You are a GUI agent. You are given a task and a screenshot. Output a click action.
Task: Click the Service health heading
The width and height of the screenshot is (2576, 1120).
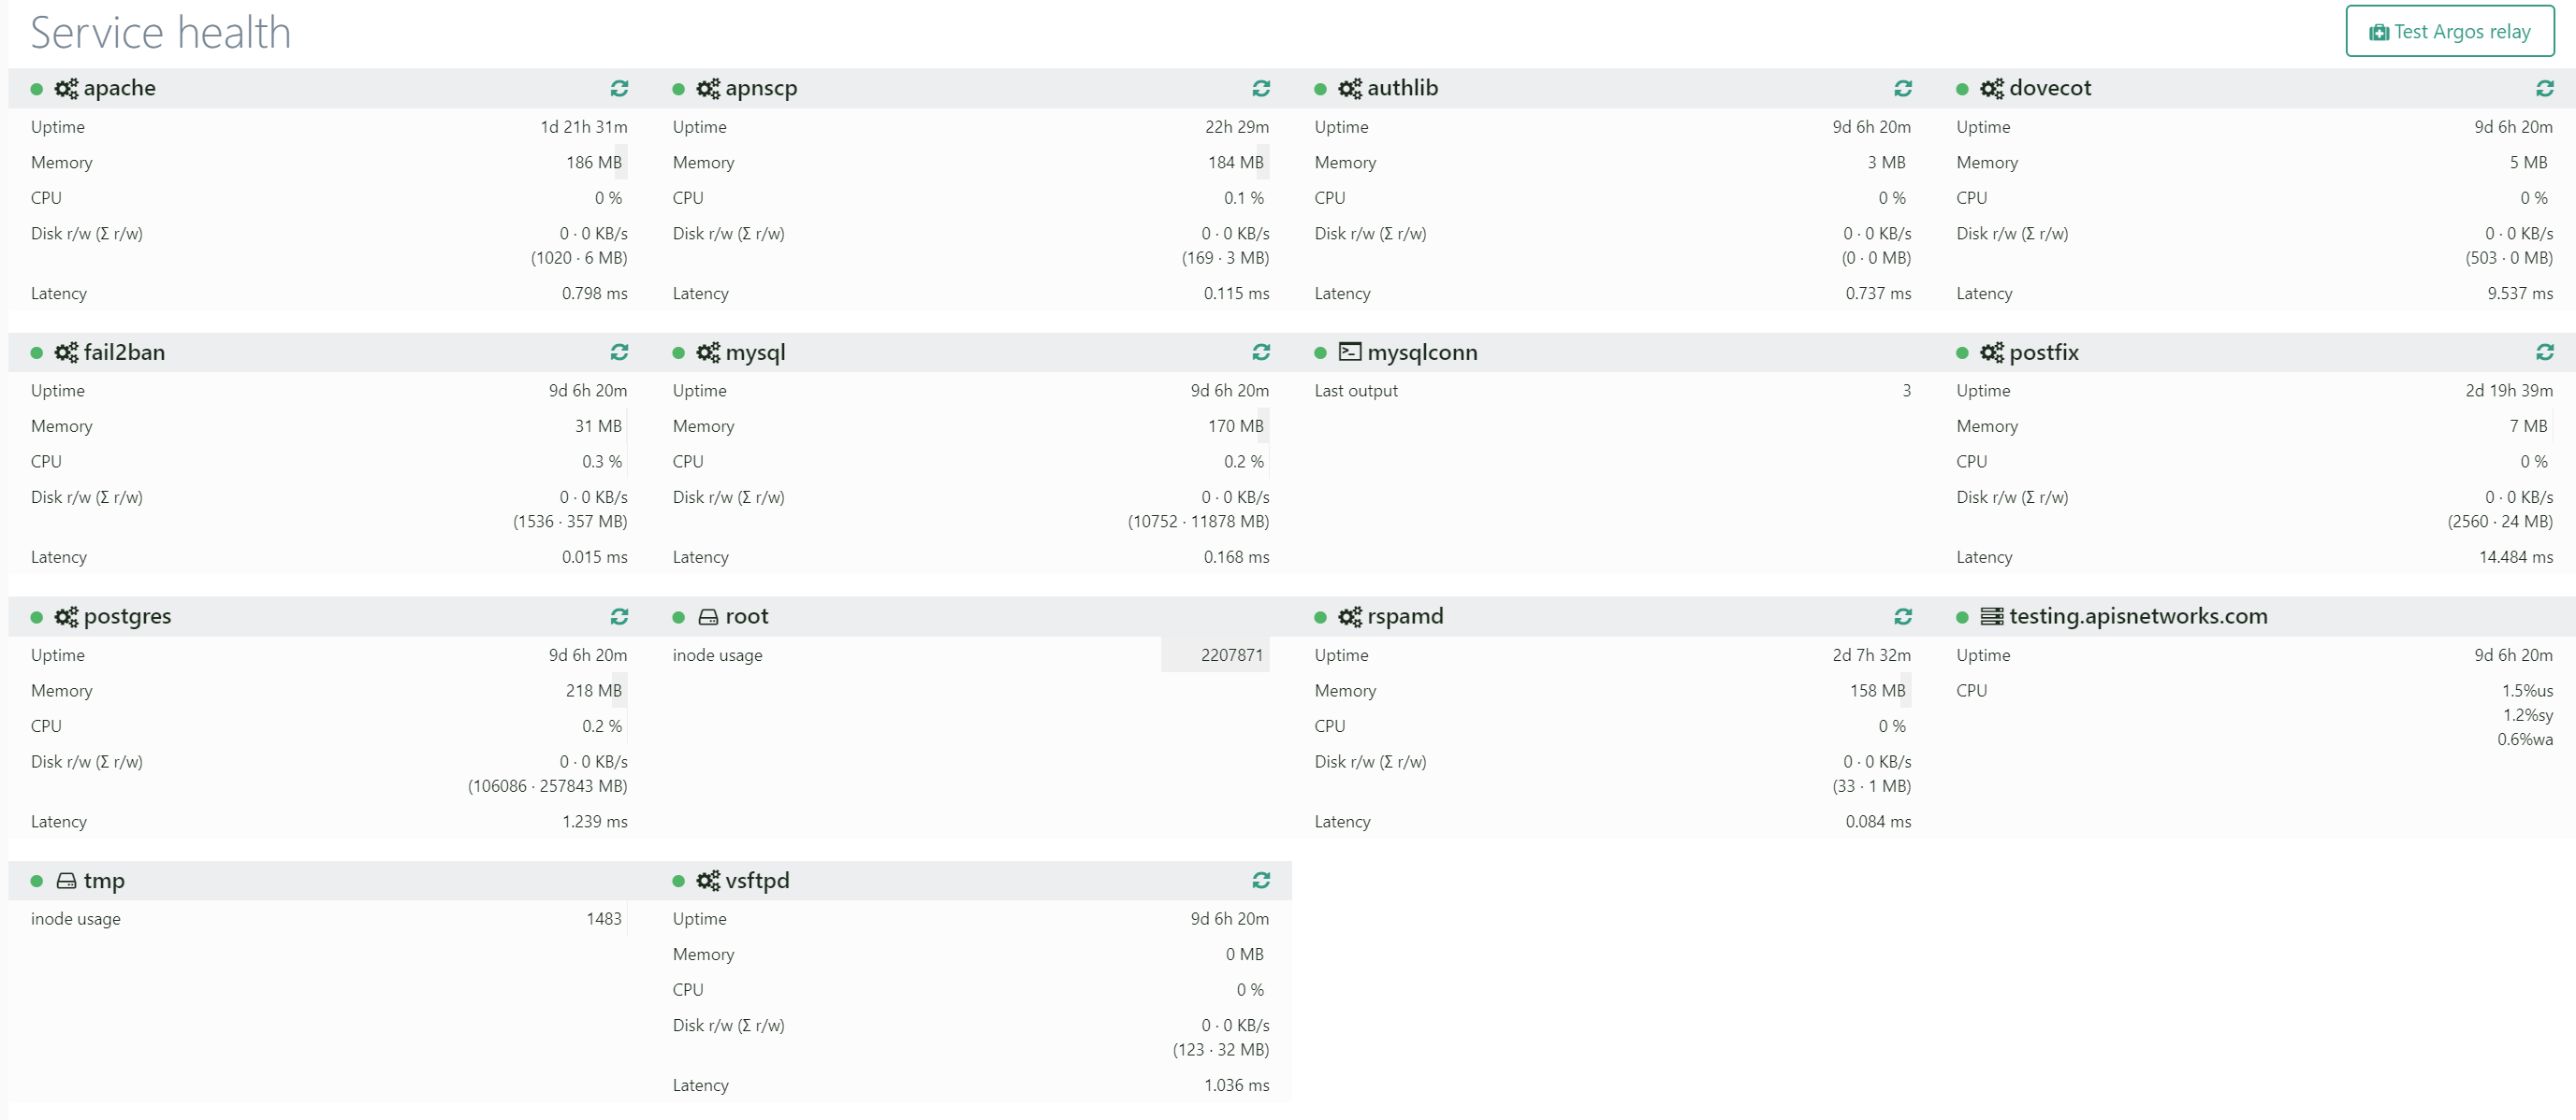pos(161,33)
